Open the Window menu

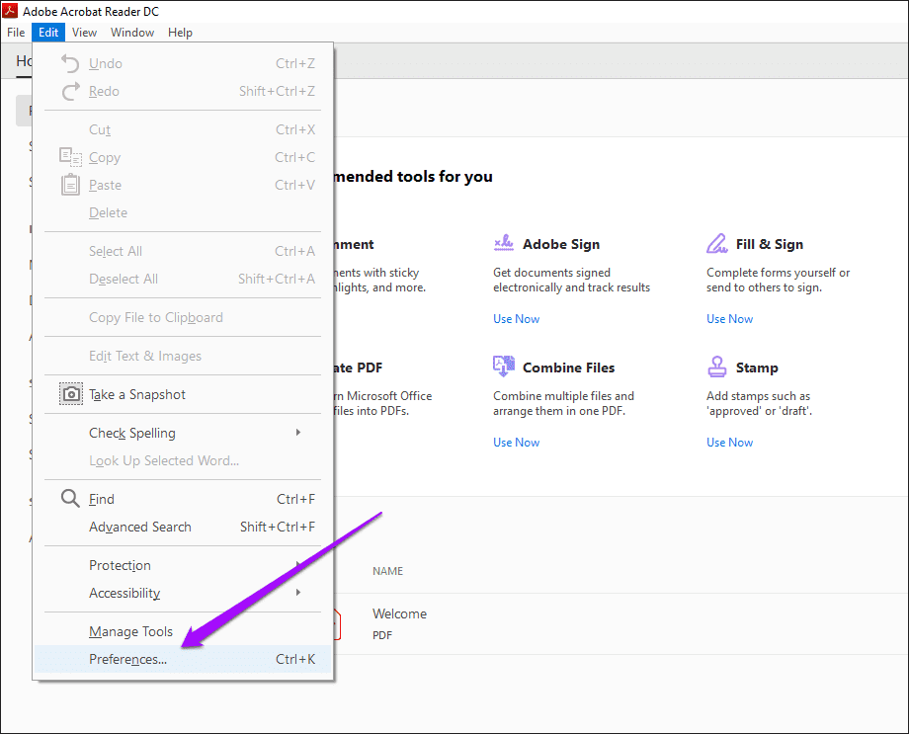tap(132, 33)
